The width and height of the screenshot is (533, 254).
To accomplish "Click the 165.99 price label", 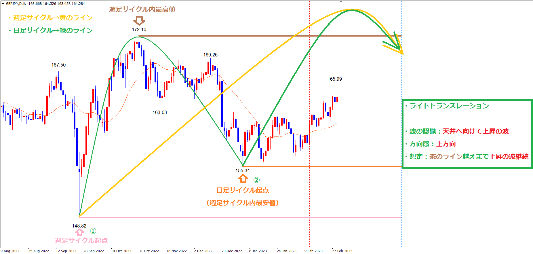I will pos(335,79).
